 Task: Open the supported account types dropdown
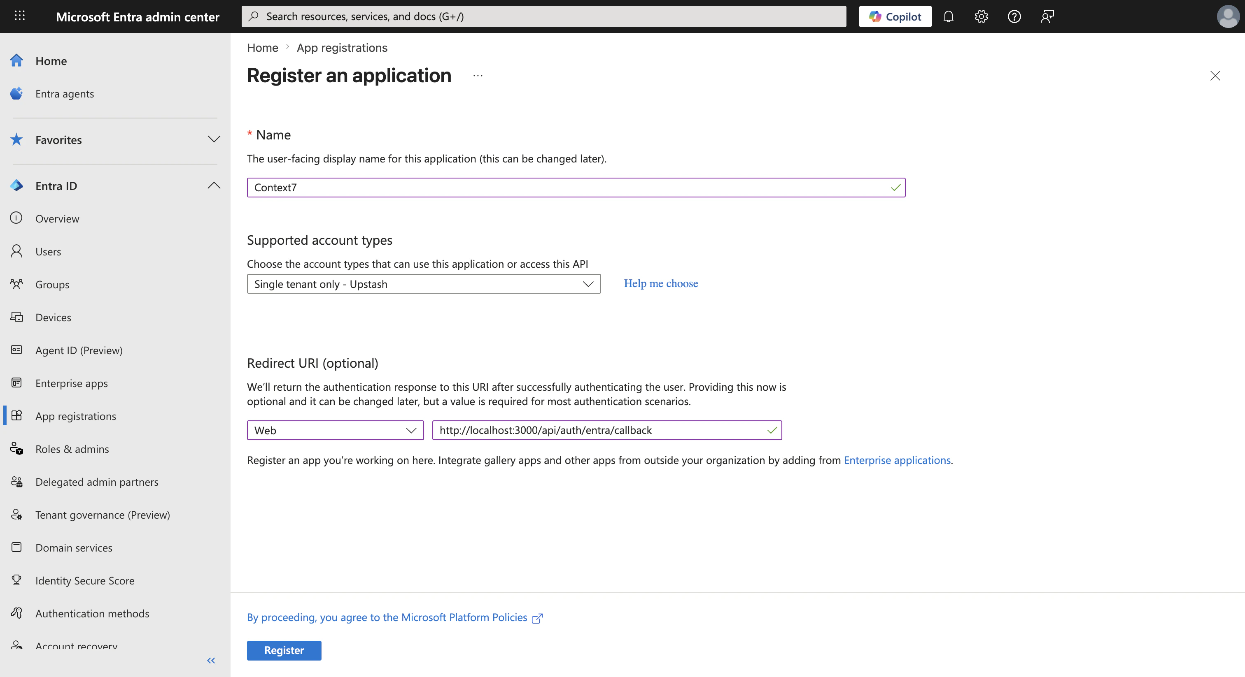424,284
